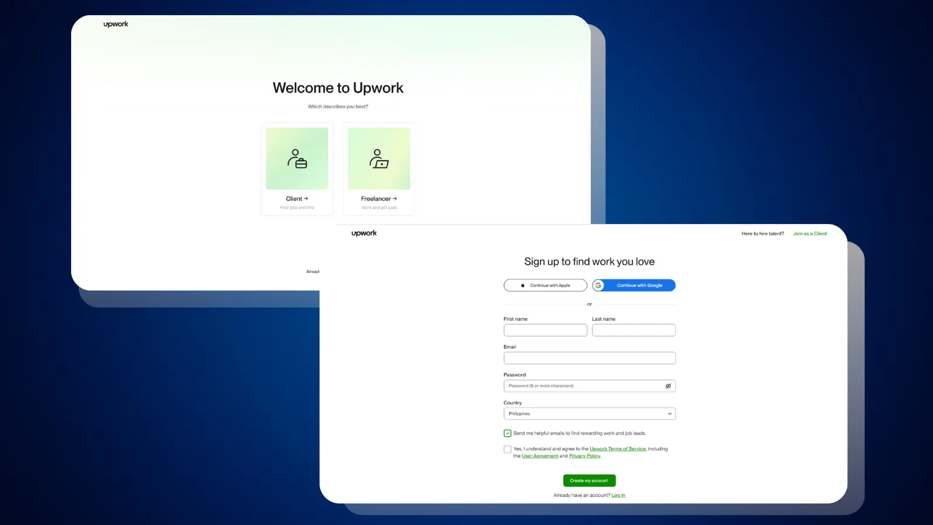This screenshot has height=525, width=933.
Task: Open the Privacy Policy link
Action: 584,456
